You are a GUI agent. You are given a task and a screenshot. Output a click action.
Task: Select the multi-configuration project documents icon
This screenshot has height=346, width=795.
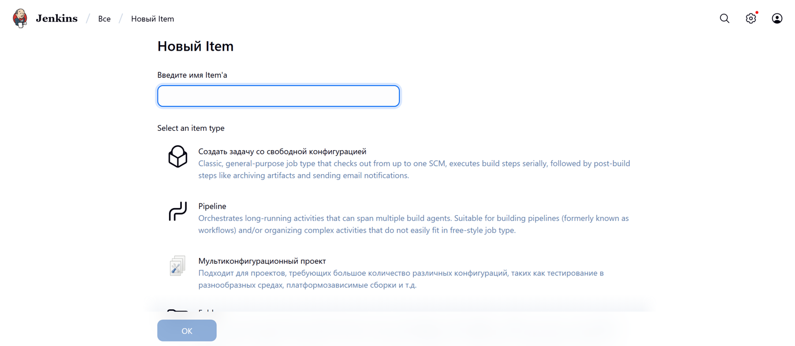(x=177, y=266)
